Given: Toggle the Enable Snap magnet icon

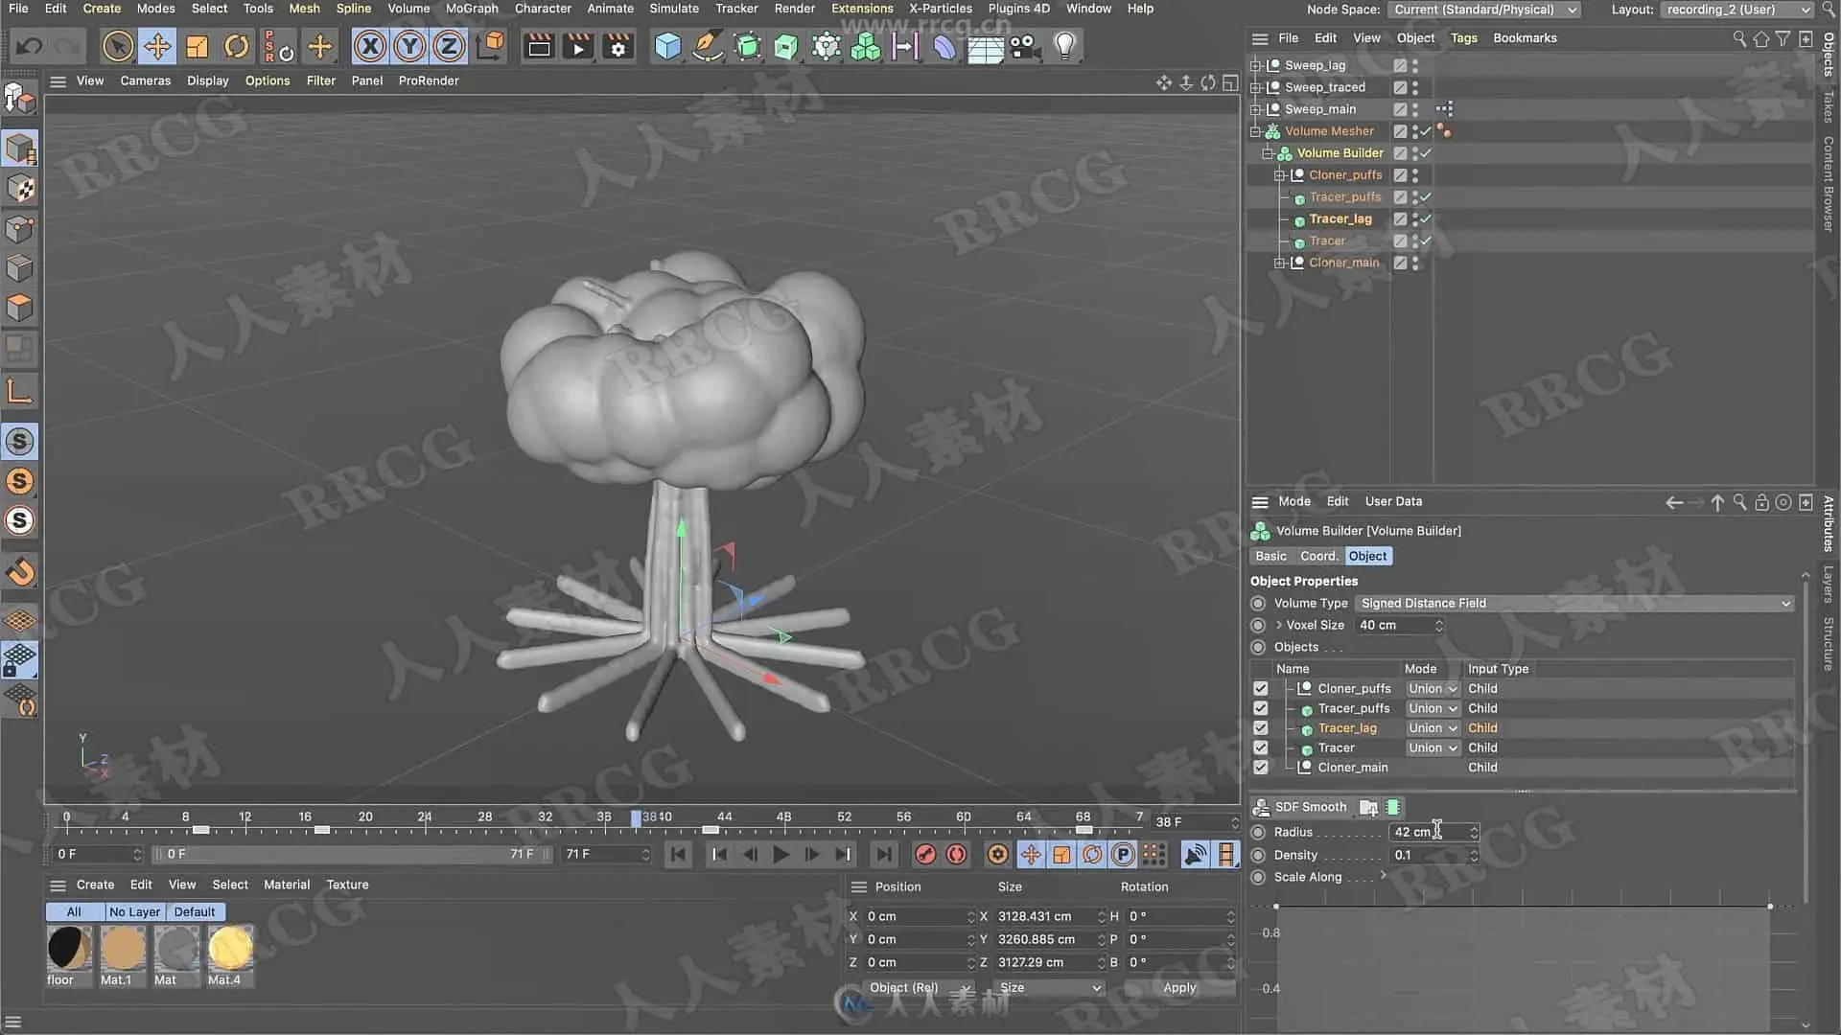Looking at the screenshot, I should pos(20,572).
